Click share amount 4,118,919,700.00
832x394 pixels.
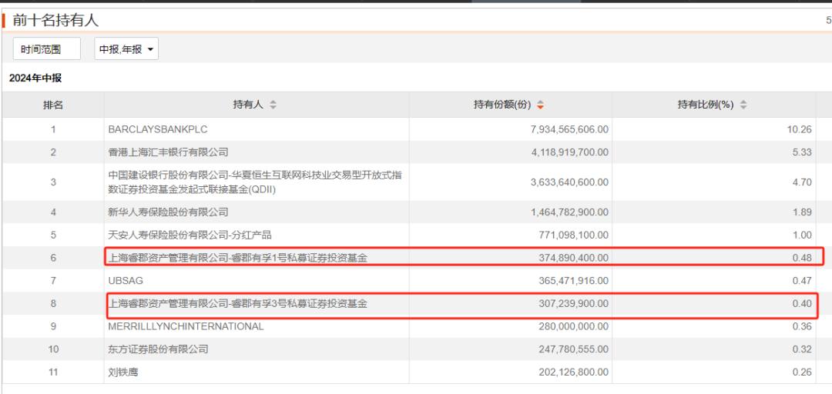(569, 152)
